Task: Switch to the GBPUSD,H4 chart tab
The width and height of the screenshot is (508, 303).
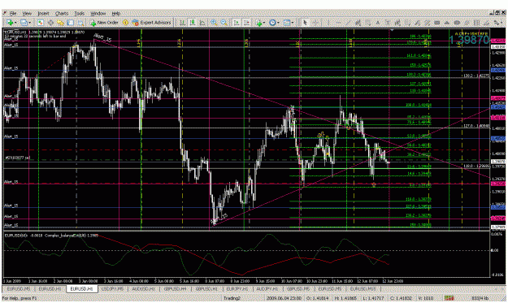Action: (175, 288)
